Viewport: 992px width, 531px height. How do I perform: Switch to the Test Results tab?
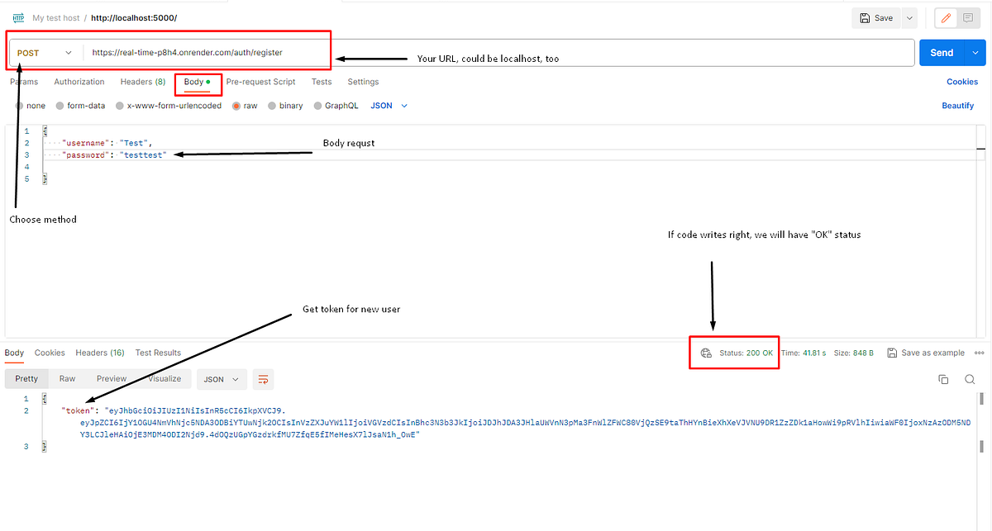click(x=157, y=353)
